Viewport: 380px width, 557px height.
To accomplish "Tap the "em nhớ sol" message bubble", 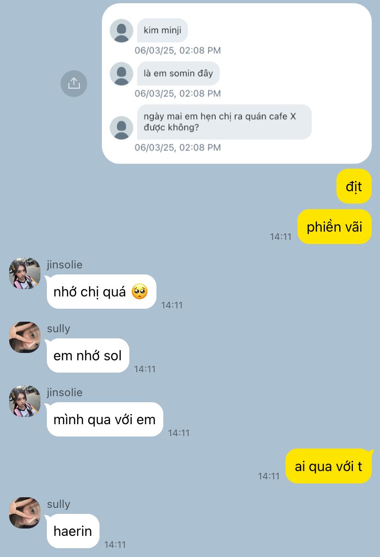I will point(88,355).
